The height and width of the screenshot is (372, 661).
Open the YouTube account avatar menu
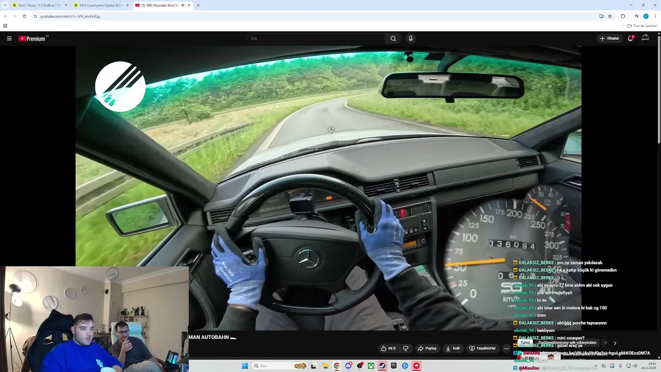click(x=645, y=38)
